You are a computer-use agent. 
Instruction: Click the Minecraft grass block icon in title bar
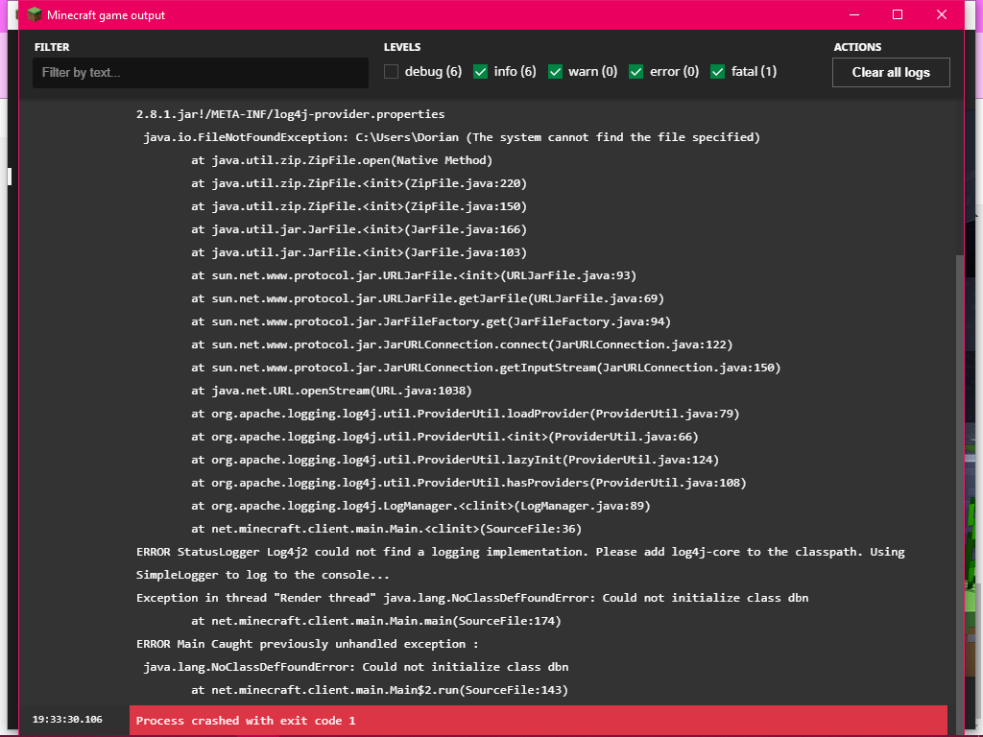36,14
